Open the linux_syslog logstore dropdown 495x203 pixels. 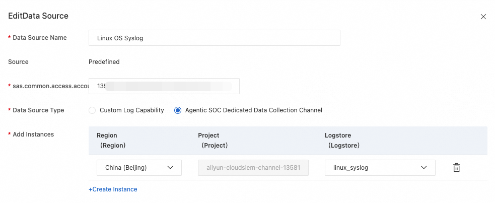point(380,168)
